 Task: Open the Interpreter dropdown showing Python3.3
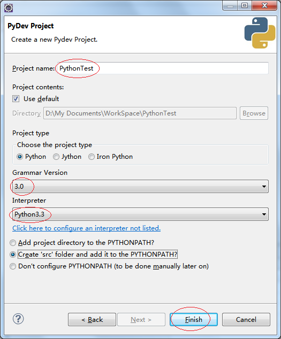click(x=140, y=214)
